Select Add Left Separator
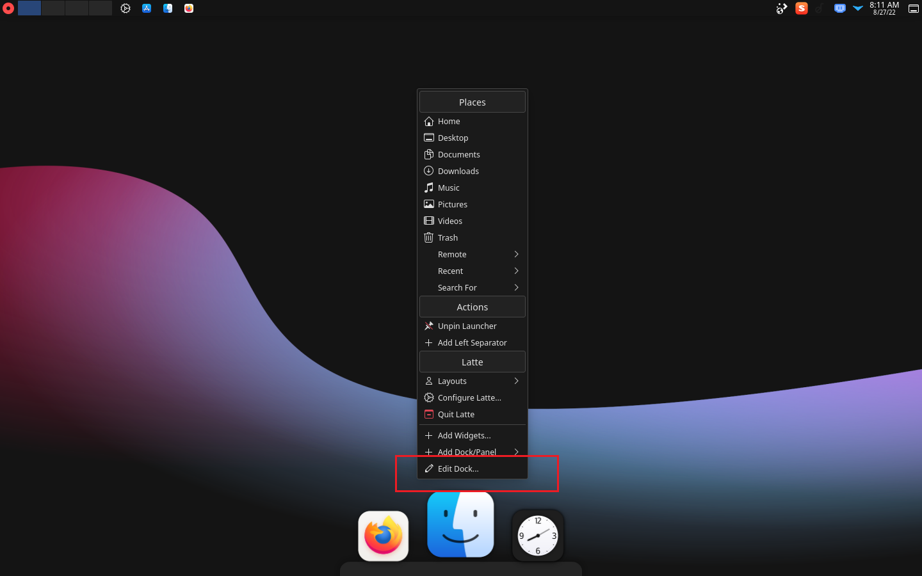 point(473,342)
